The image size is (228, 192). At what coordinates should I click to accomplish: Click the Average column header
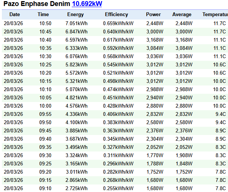(x=182, y=15)
